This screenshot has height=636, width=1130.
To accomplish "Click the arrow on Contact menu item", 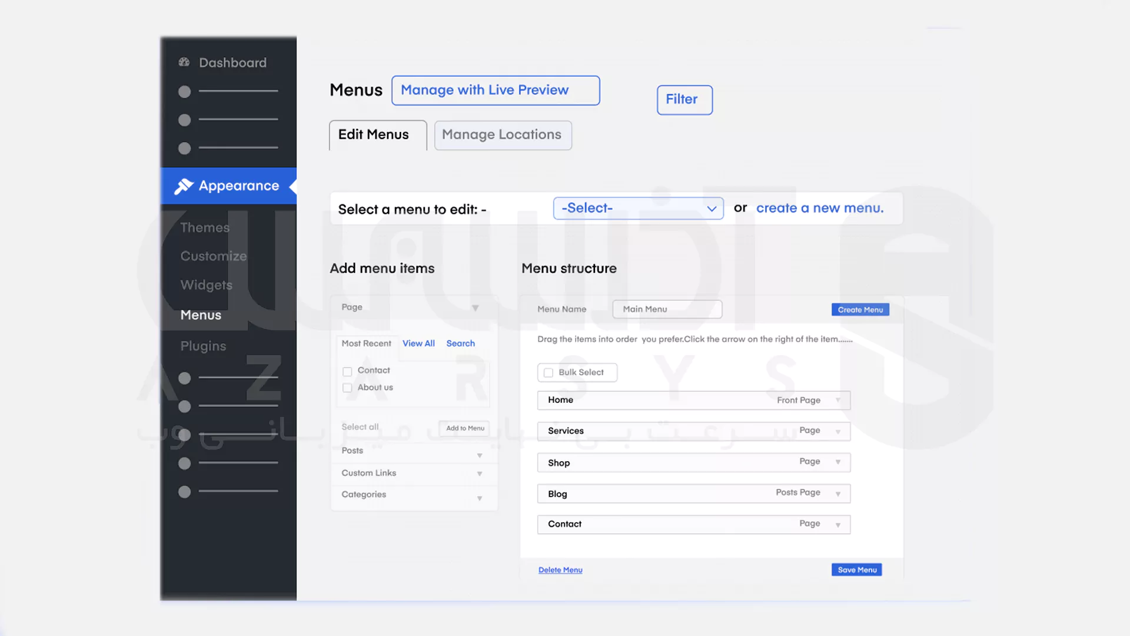I will pos(837,525).
